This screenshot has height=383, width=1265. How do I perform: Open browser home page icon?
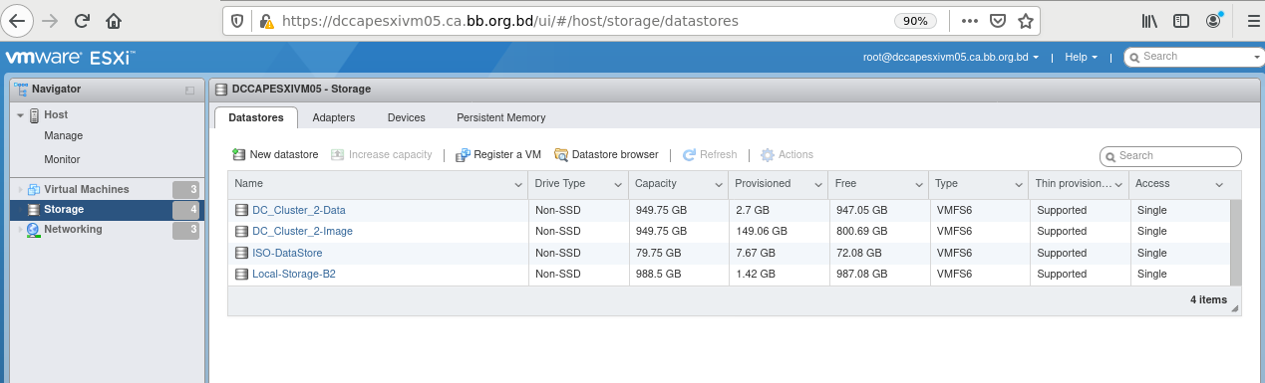pos(114,20)
